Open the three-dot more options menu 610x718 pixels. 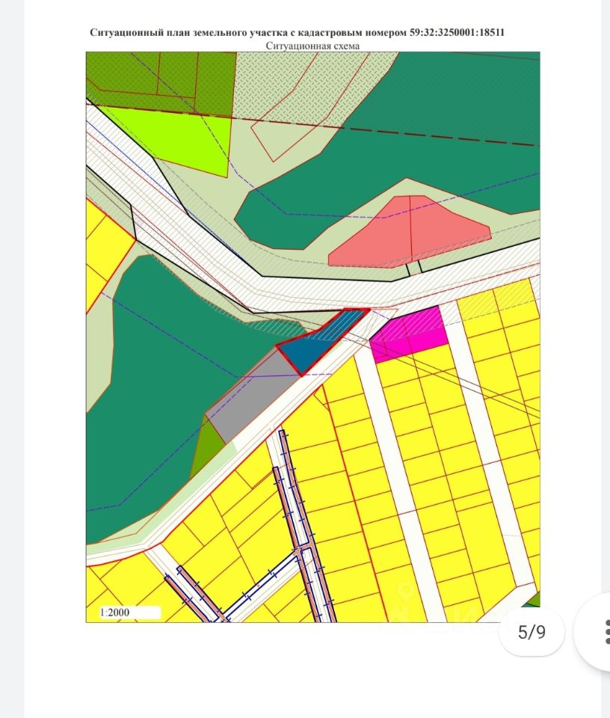click(x=603, y=632)
